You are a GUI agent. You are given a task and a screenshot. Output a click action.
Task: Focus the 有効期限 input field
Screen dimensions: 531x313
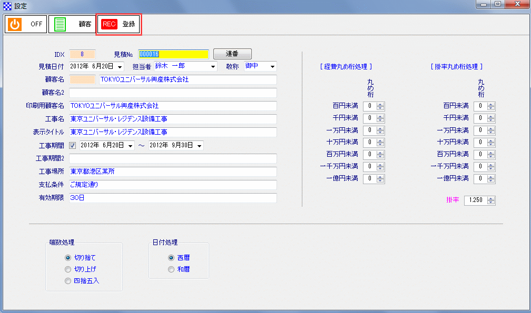[x=173, y=198]
